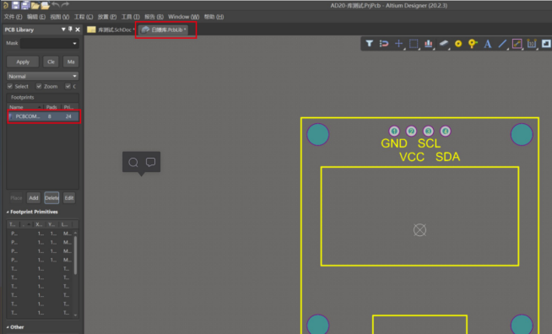Open the Mask dropdown field
552x334 pixels.
(49, 43)
